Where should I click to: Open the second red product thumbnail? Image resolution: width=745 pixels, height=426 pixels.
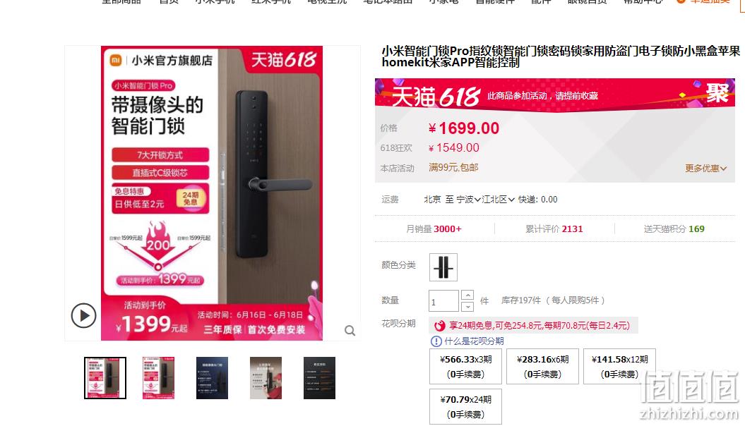click(158, 378)
